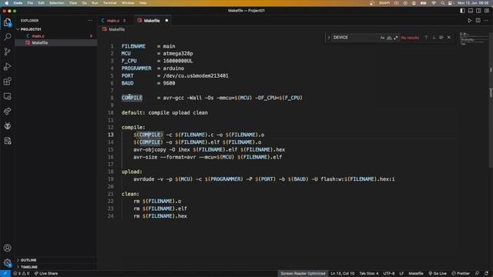493x277 pixels.
Task: Toggle Match Whole Word in find widget
Action: tap(389, 38)
